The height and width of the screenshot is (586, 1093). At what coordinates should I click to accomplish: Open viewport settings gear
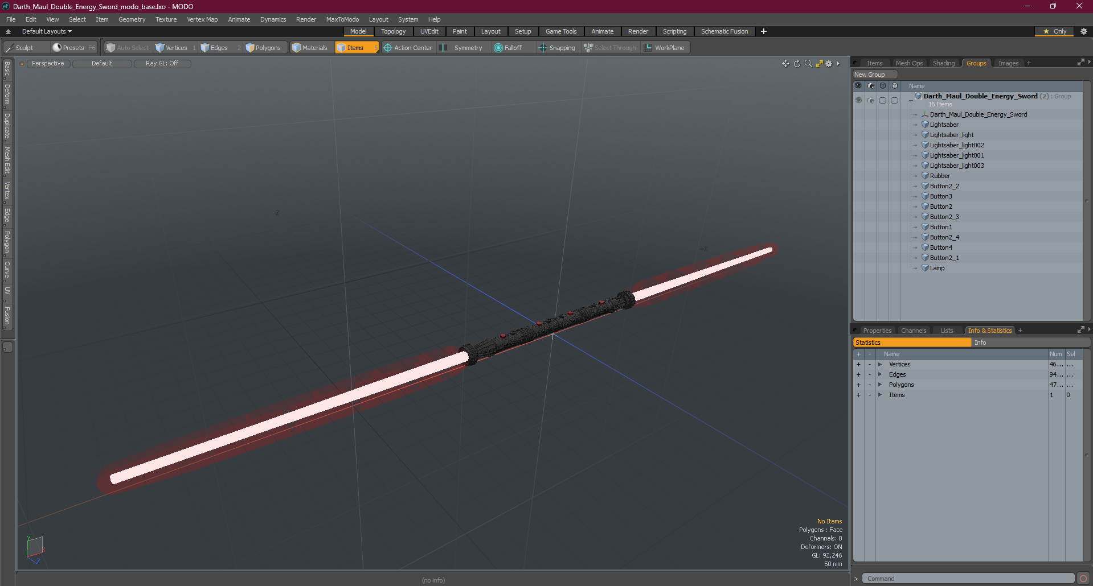(829, 64)
